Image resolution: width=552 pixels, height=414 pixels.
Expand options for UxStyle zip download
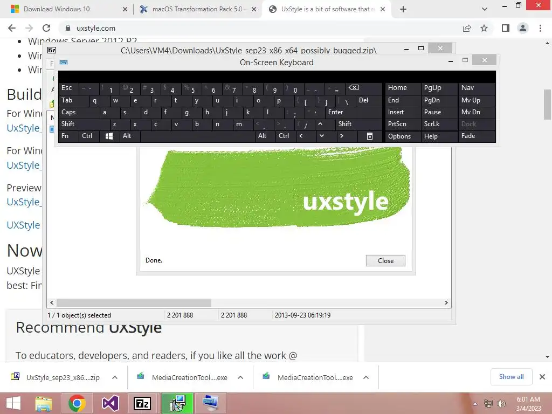(x=115, y=377)
